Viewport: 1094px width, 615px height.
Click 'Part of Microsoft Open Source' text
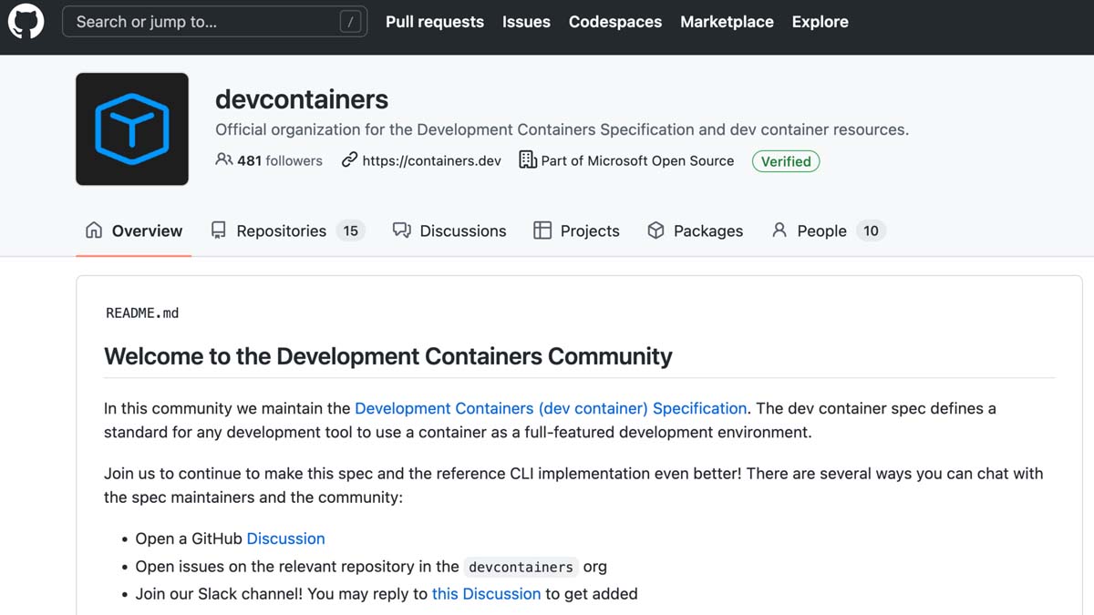coord(637,160)
